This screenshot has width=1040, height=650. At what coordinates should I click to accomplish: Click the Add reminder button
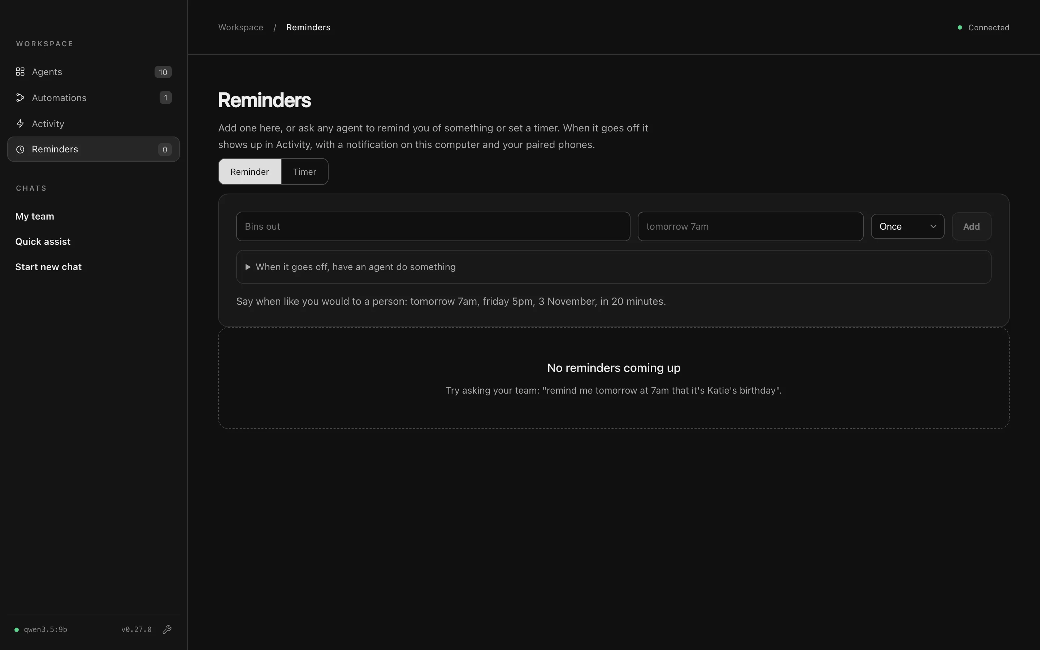tap(971, 226)
